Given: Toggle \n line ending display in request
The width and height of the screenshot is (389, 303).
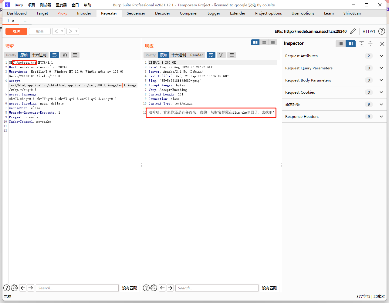Looking at the screenshot, I should click(x=65, y=55).
